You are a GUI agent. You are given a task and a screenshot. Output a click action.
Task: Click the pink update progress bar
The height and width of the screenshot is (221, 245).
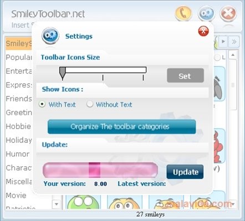pyautogui.click(x=100, y=170)
